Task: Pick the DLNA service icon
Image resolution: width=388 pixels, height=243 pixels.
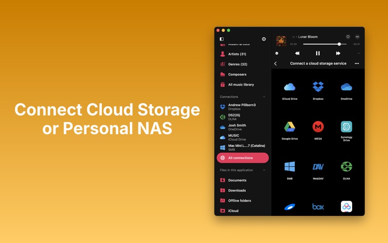Action: pyautogui.click(x=346, y=167)
